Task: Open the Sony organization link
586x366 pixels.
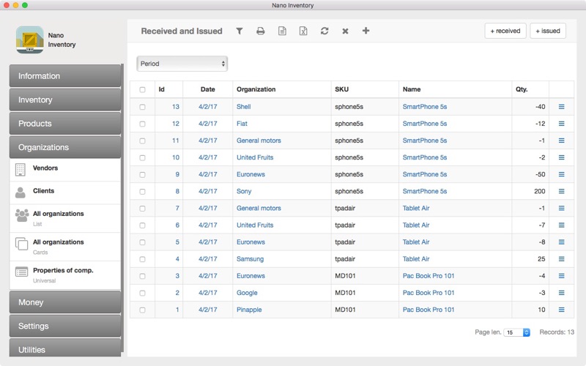Action: (x=244, y=191)
